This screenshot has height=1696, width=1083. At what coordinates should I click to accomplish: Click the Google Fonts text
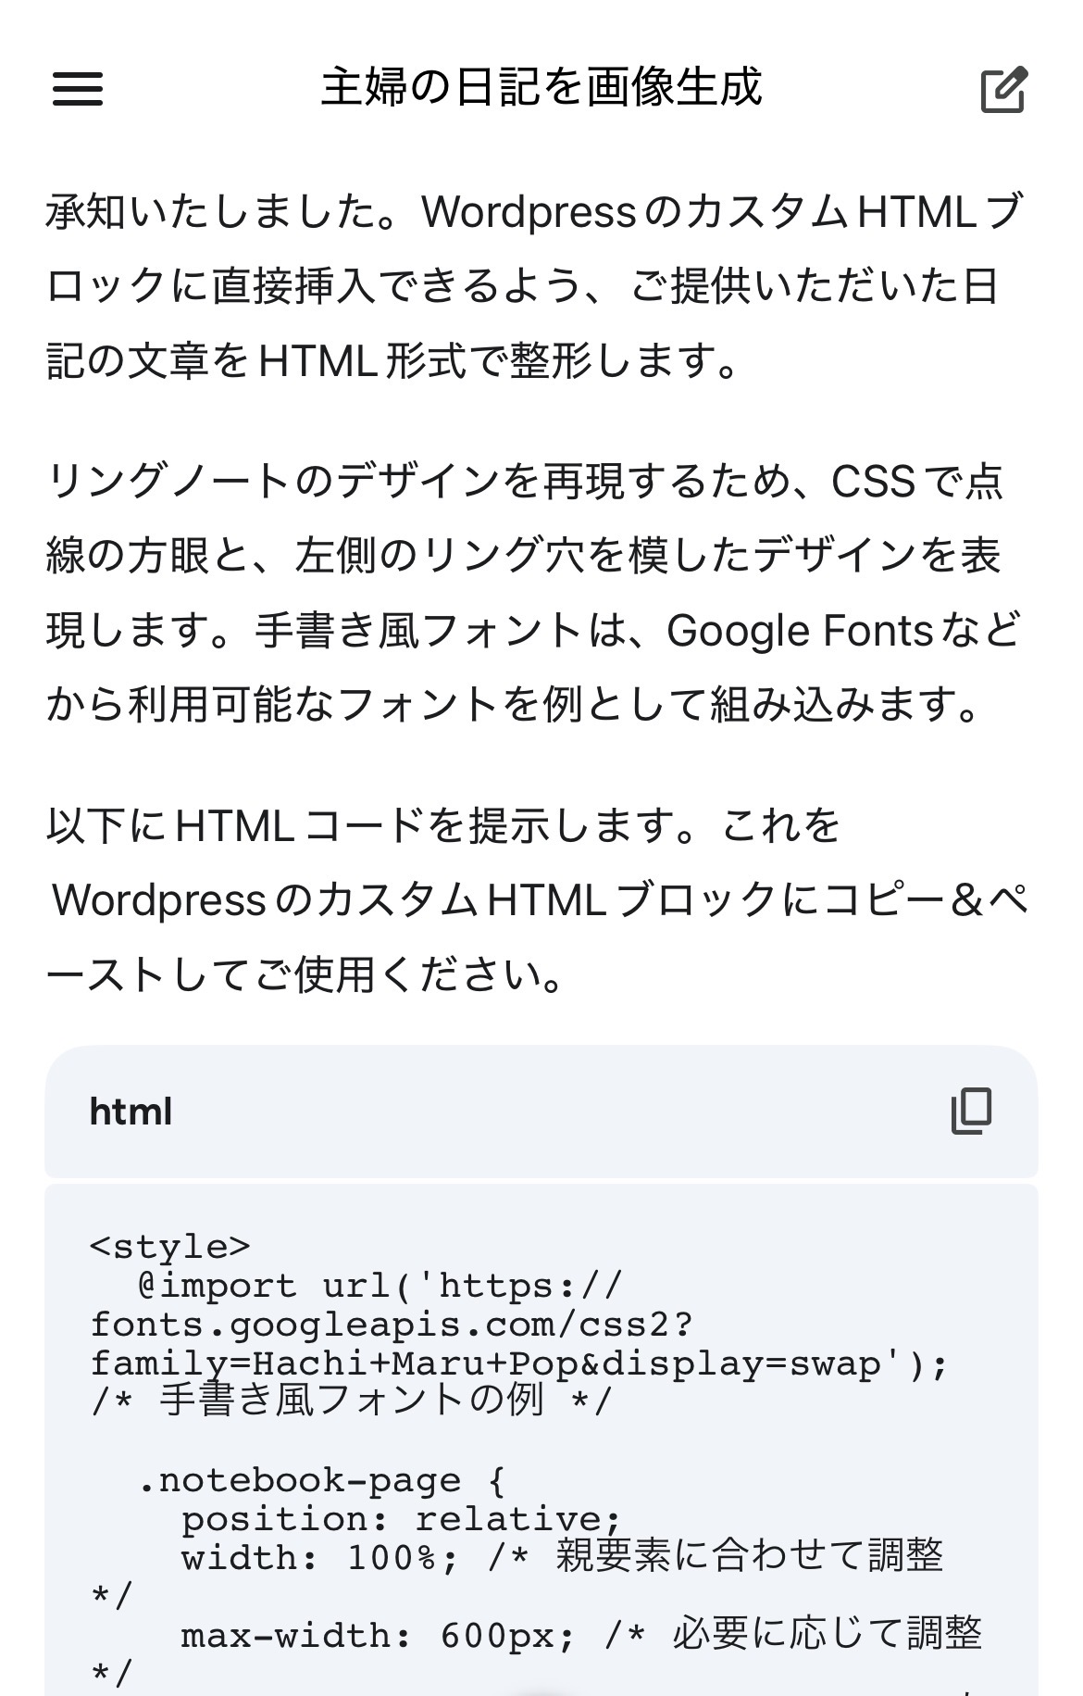(x=799, y=632)
